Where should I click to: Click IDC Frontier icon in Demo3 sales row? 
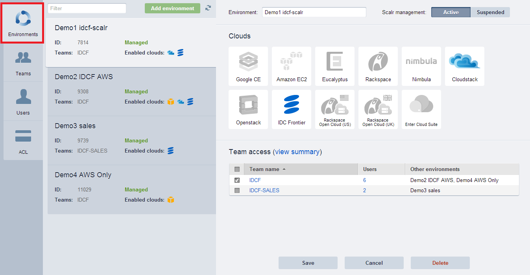[x=171, y=151]
